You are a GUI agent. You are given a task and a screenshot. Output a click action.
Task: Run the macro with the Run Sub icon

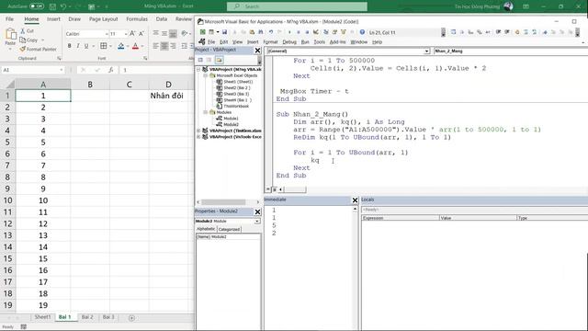coord(289,32)
